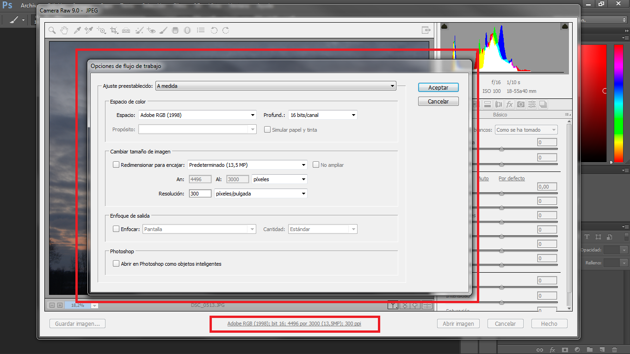Pick the Adjustment Brush tool
The image size is (630, 354).
pyautogui.click(x=163, y=31)
